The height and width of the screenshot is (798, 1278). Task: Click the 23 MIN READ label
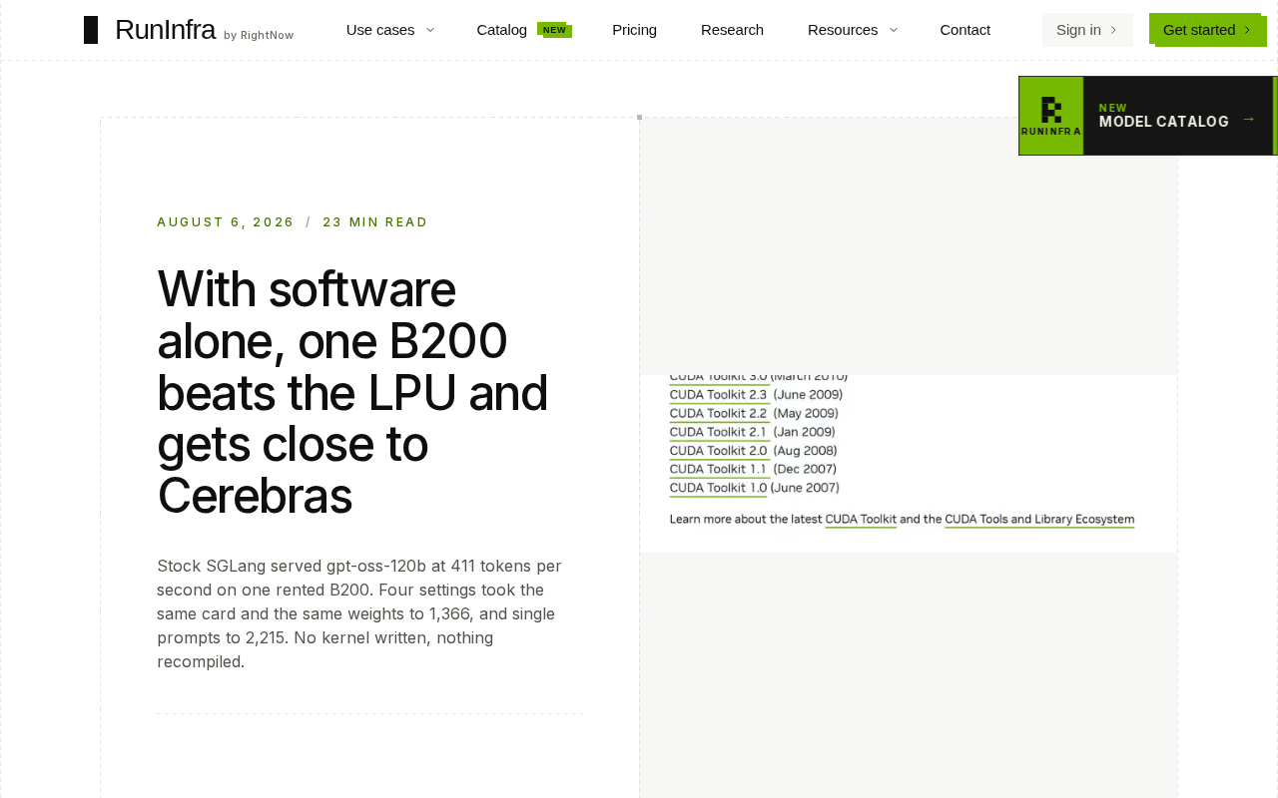tap(375, 222)
